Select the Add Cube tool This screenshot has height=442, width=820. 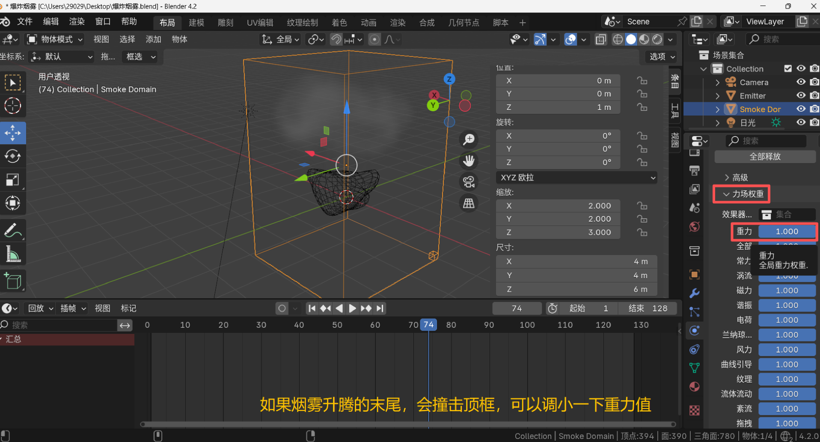13,281
